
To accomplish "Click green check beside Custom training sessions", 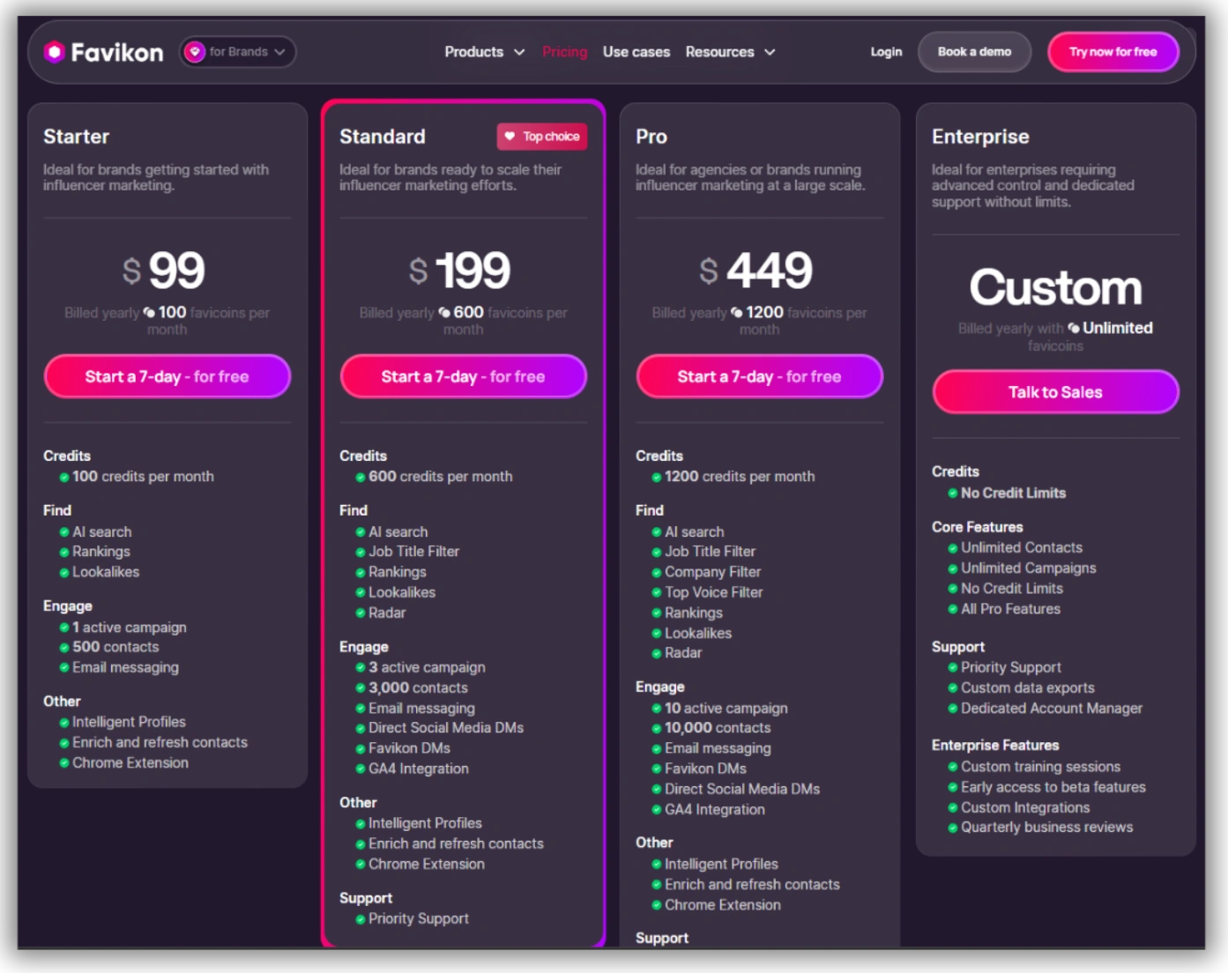I will (953, 768).
